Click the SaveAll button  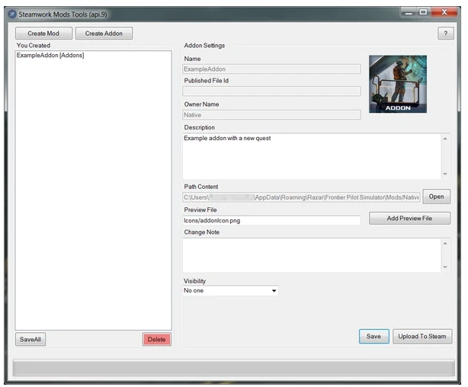(30, 339)
